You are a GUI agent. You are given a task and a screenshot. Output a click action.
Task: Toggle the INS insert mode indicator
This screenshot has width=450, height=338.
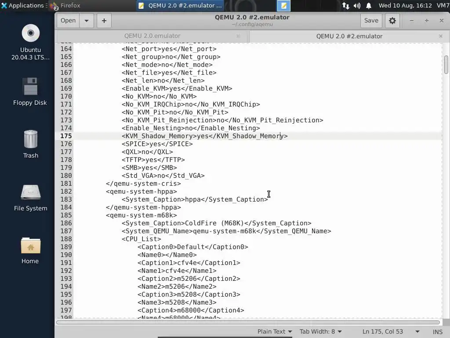(437, 332)
